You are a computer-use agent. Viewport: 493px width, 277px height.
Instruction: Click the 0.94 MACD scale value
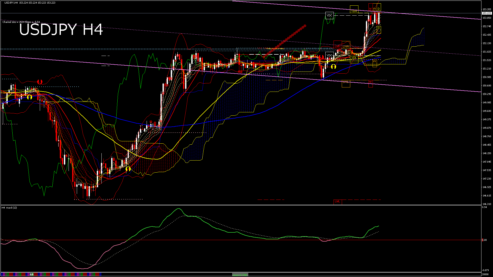485,207
